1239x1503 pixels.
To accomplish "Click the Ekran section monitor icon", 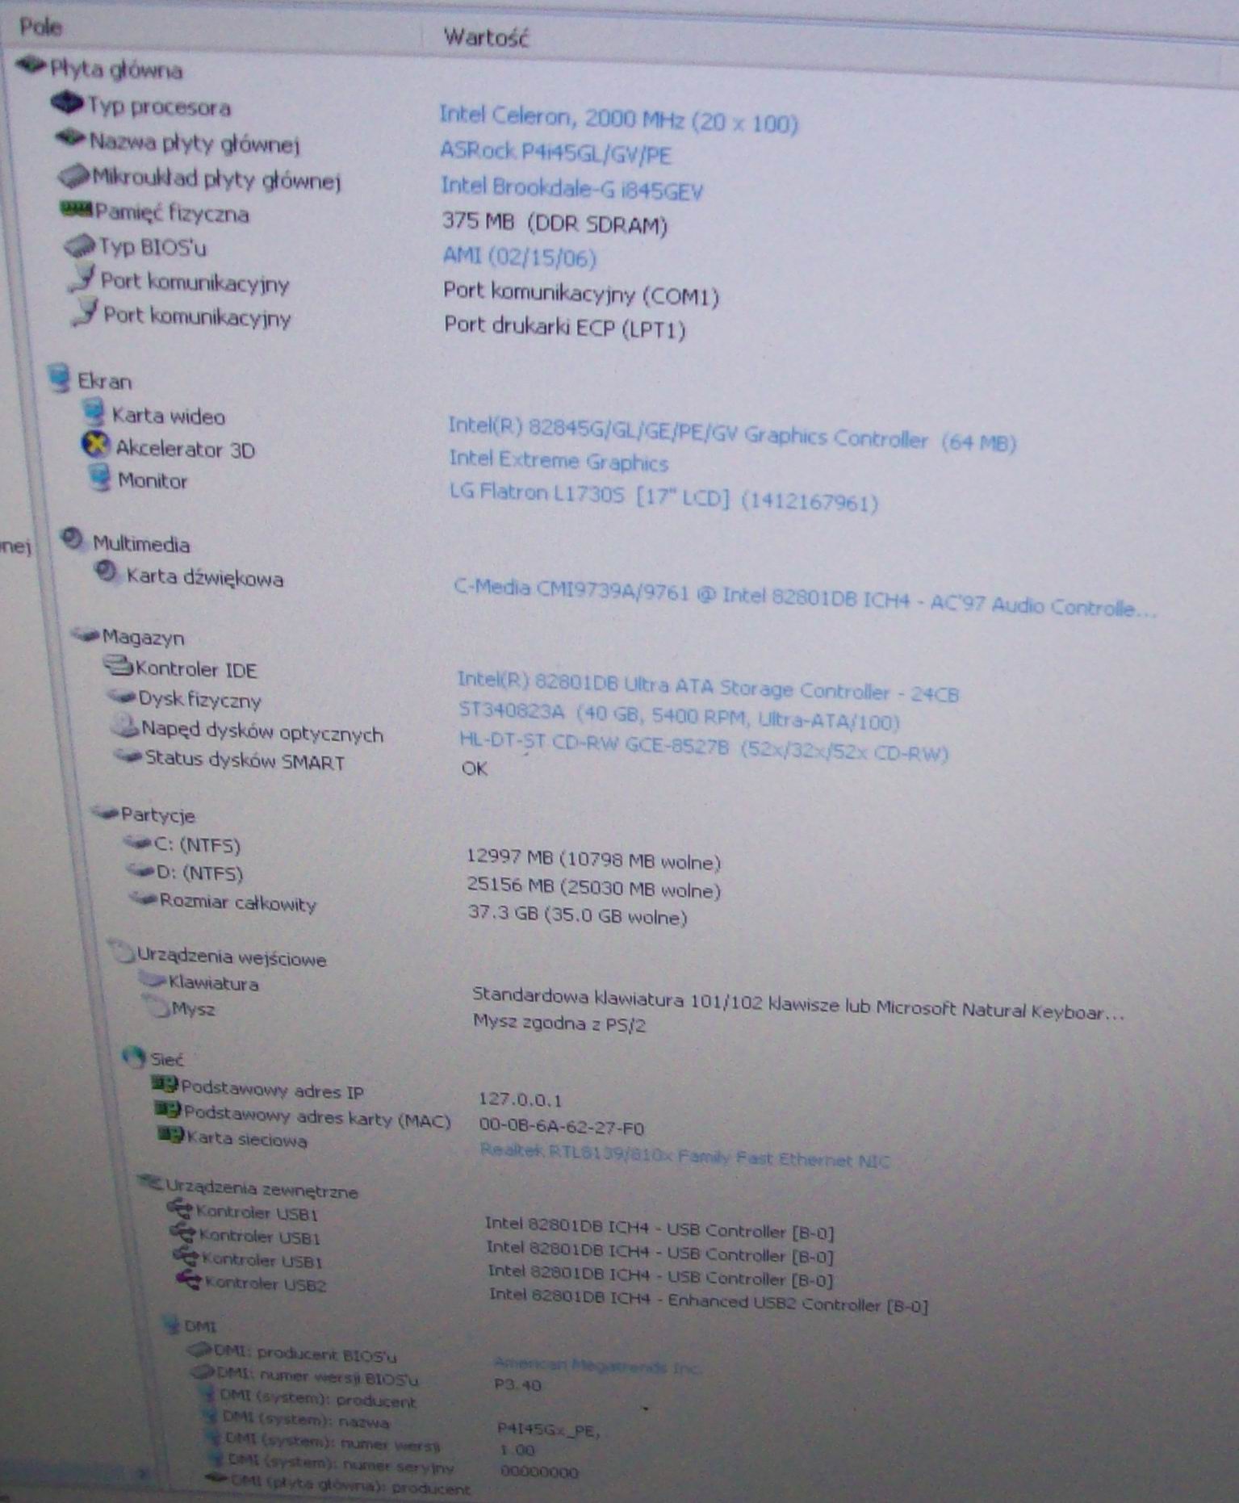I will (59, 378).
